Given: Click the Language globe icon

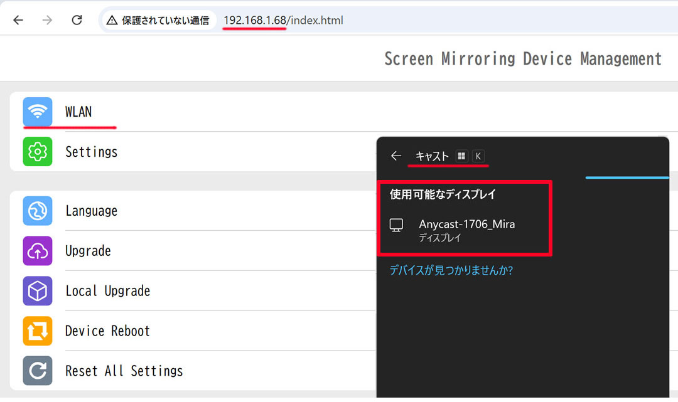Looking at the screenshot, I should coord(38,211).
